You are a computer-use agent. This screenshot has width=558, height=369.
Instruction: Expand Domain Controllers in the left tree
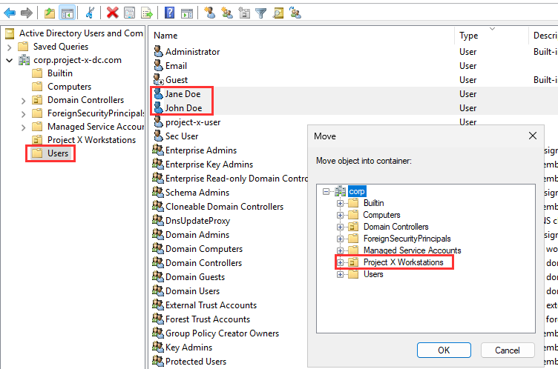click(x=23, y=100)
